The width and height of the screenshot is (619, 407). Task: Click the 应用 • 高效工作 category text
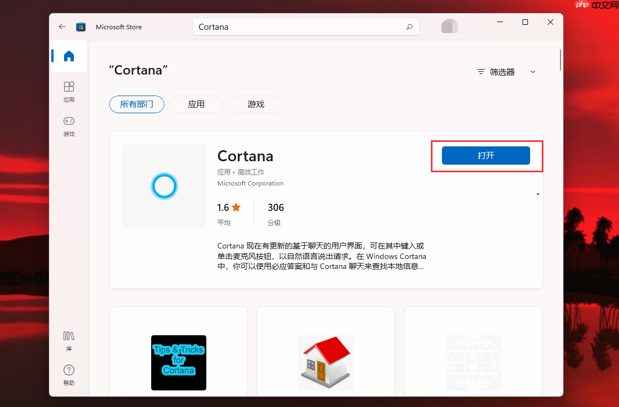click(x=241, y=172)
